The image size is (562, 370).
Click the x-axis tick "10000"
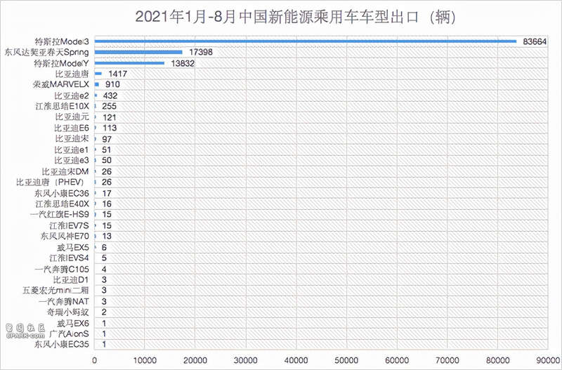click(145, 361)
